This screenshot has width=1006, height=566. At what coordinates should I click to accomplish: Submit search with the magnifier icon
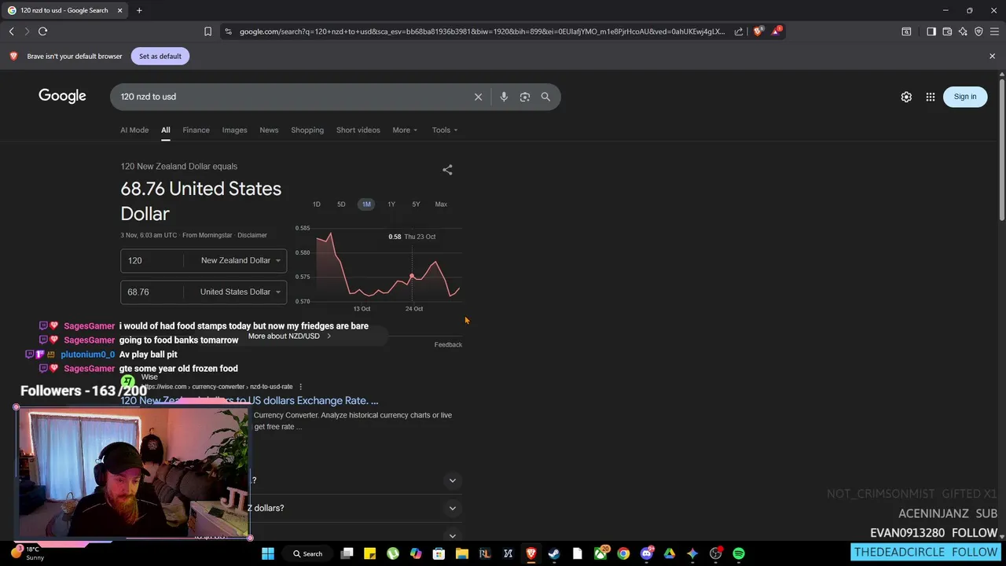(545, 97)
